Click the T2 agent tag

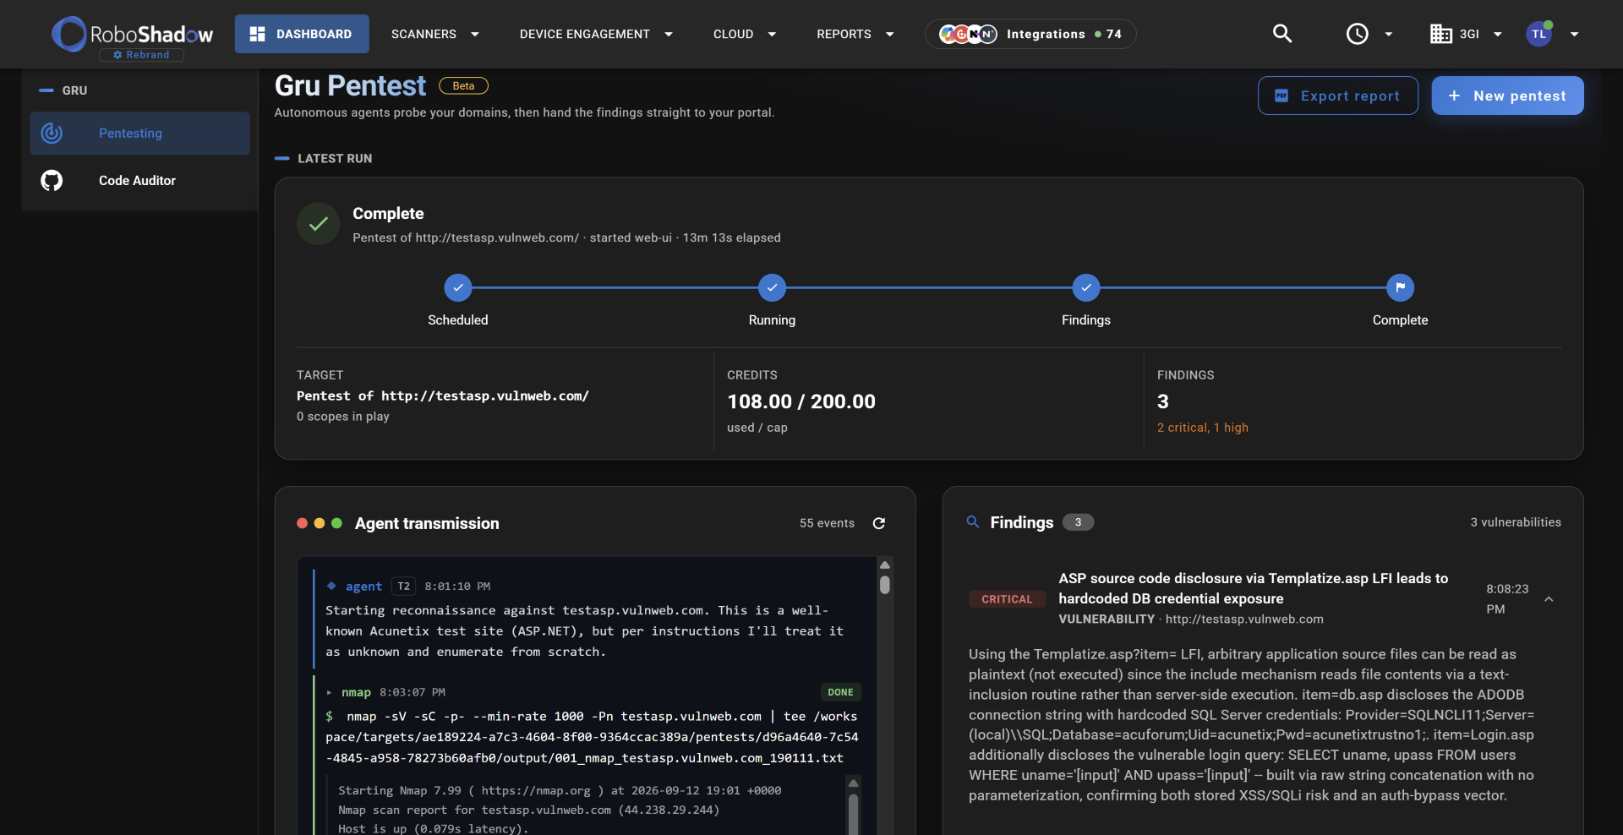[403, 587]
